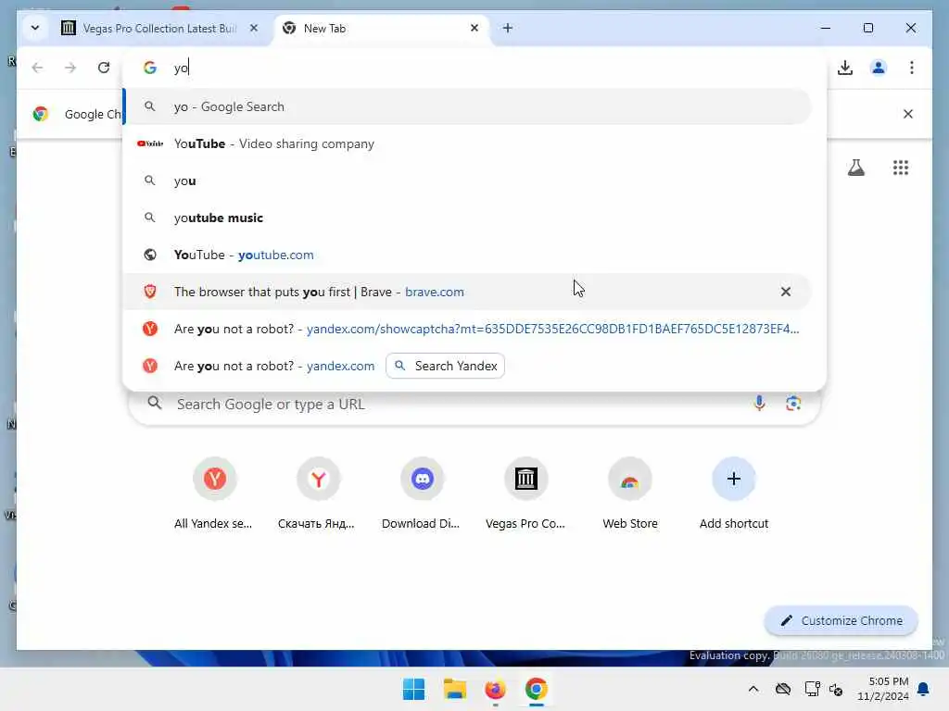The image size is (949, 711).
Task: Dismiss the Google Chrome infobar with X
Action: pos(908,114)
